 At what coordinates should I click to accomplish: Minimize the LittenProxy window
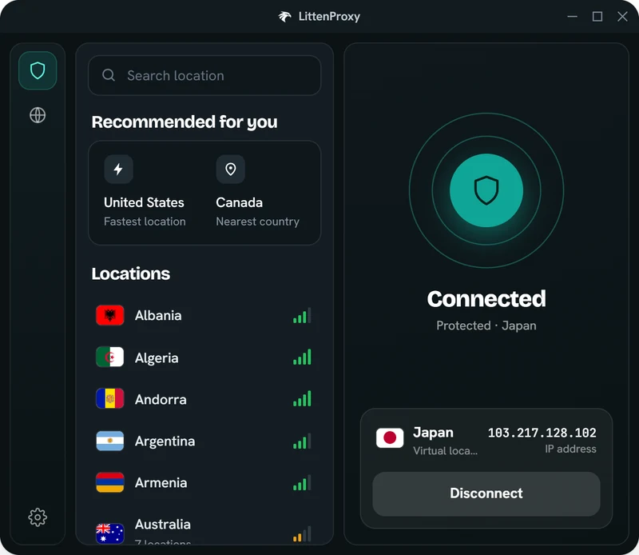click(x=572, y=17)
